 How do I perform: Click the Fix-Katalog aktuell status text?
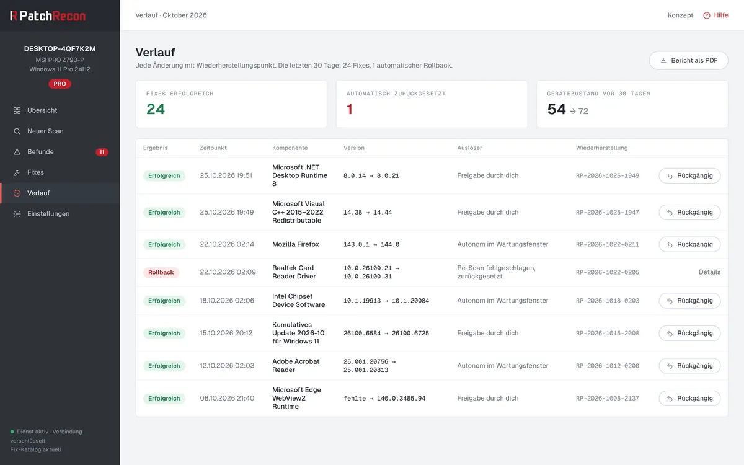[x=35, y=449]
